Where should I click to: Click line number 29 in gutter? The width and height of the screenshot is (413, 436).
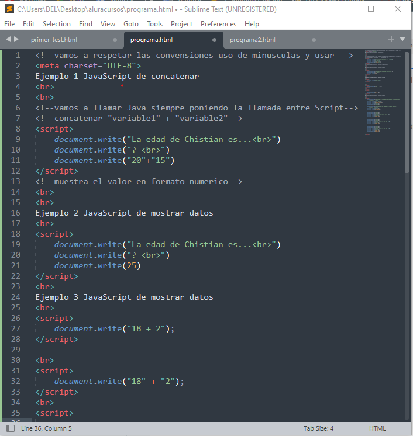16,350
